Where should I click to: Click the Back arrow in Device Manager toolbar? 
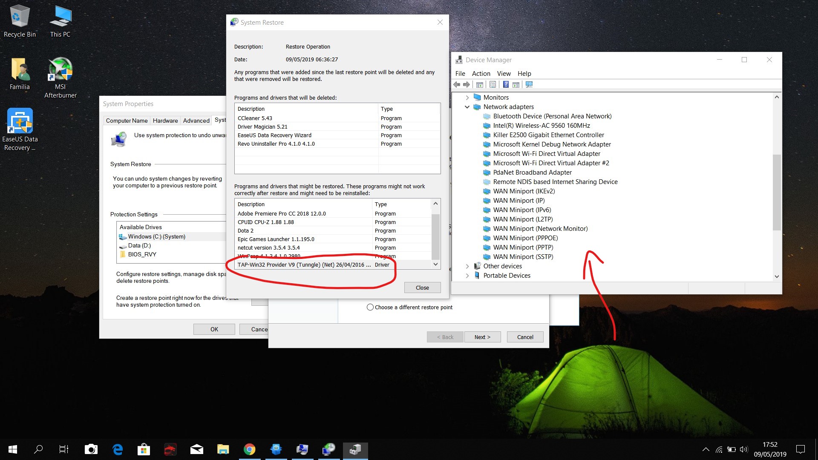pos(457,84)
